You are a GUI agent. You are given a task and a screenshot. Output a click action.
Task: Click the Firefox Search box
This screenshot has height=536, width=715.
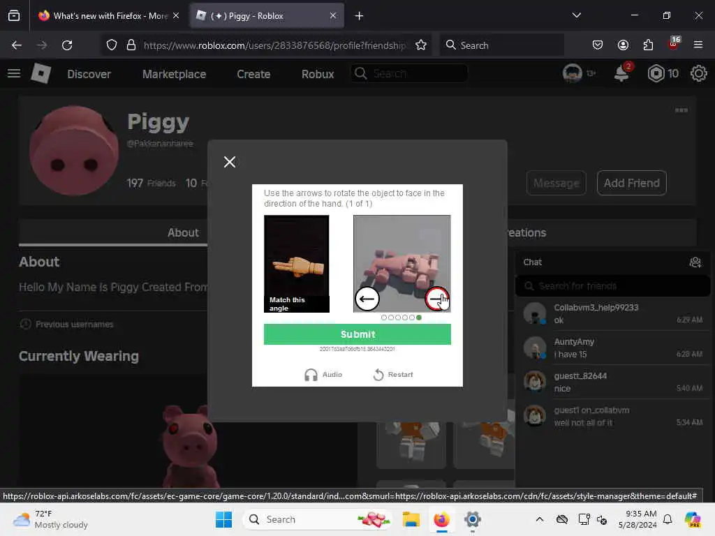(x=501, y=45)
